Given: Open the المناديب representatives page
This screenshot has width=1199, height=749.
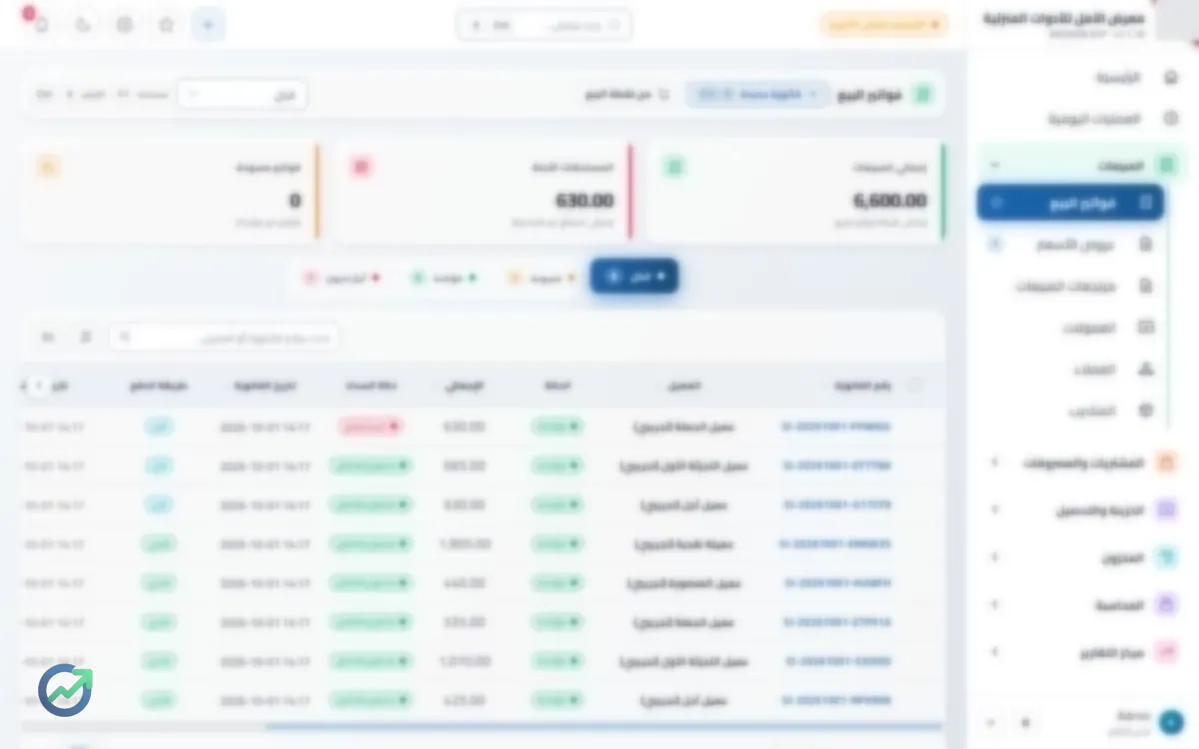Looking at the screenshot, I should point(1071,410).
